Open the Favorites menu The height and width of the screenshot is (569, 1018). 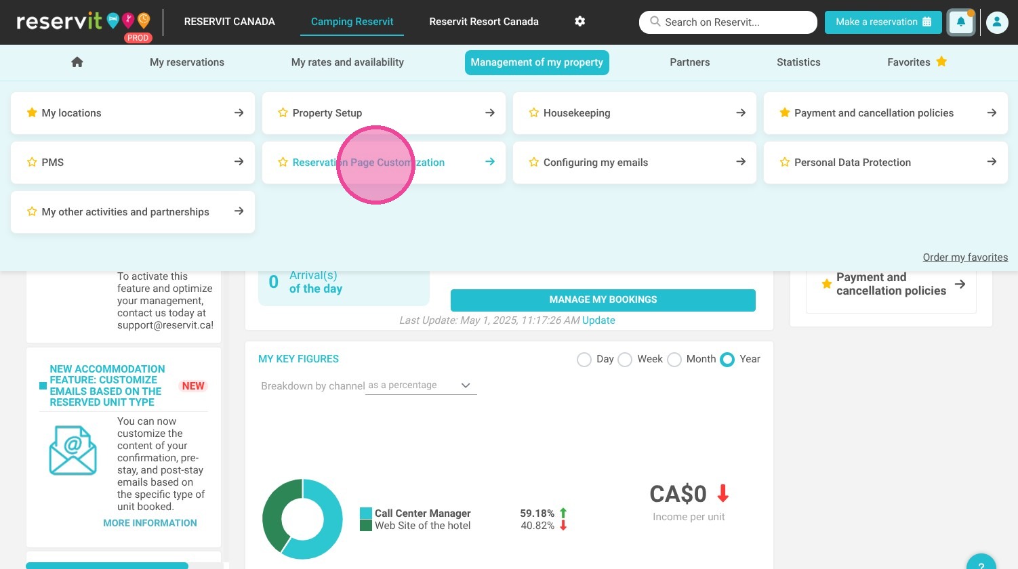tap(917, 62)
